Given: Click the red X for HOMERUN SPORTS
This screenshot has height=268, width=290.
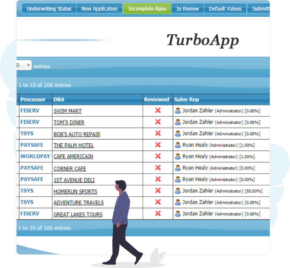Looking at the screenshot, I should point(158,191).
